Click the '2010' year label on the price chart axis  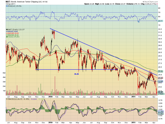[x=50, y=97]
